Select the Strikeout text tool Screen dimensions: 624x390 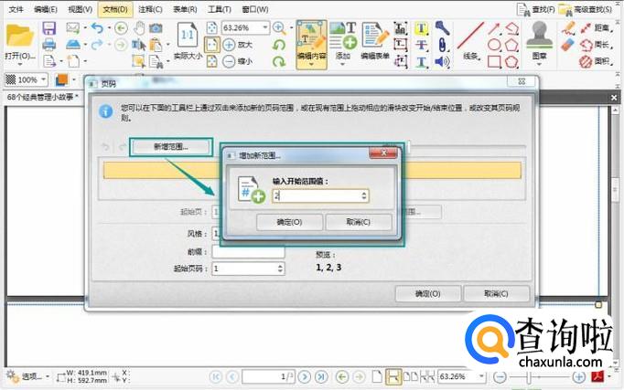click(x=421, y=45)
